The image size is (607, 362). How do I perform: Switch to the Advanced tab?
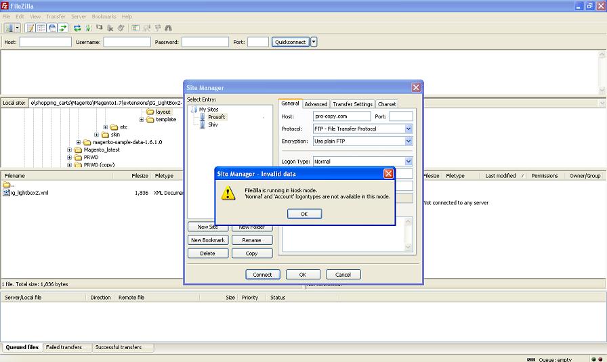(x=316, y=104)
